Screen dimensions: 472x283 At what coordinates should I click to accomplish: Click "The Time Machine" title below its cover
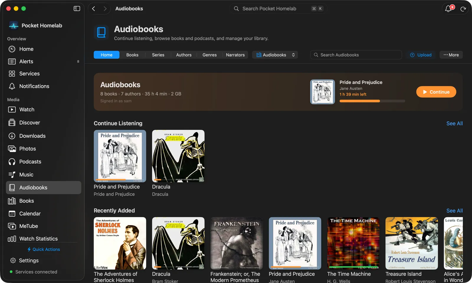pyautogui.click(x=349, y=274)
